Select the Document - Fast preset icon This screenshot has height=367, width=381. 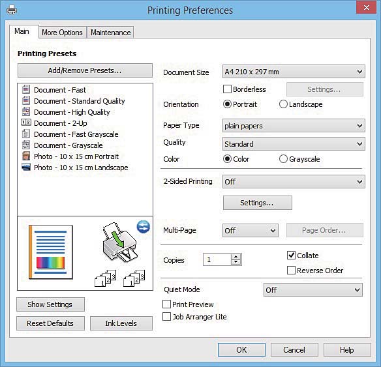tap(26, 89)
